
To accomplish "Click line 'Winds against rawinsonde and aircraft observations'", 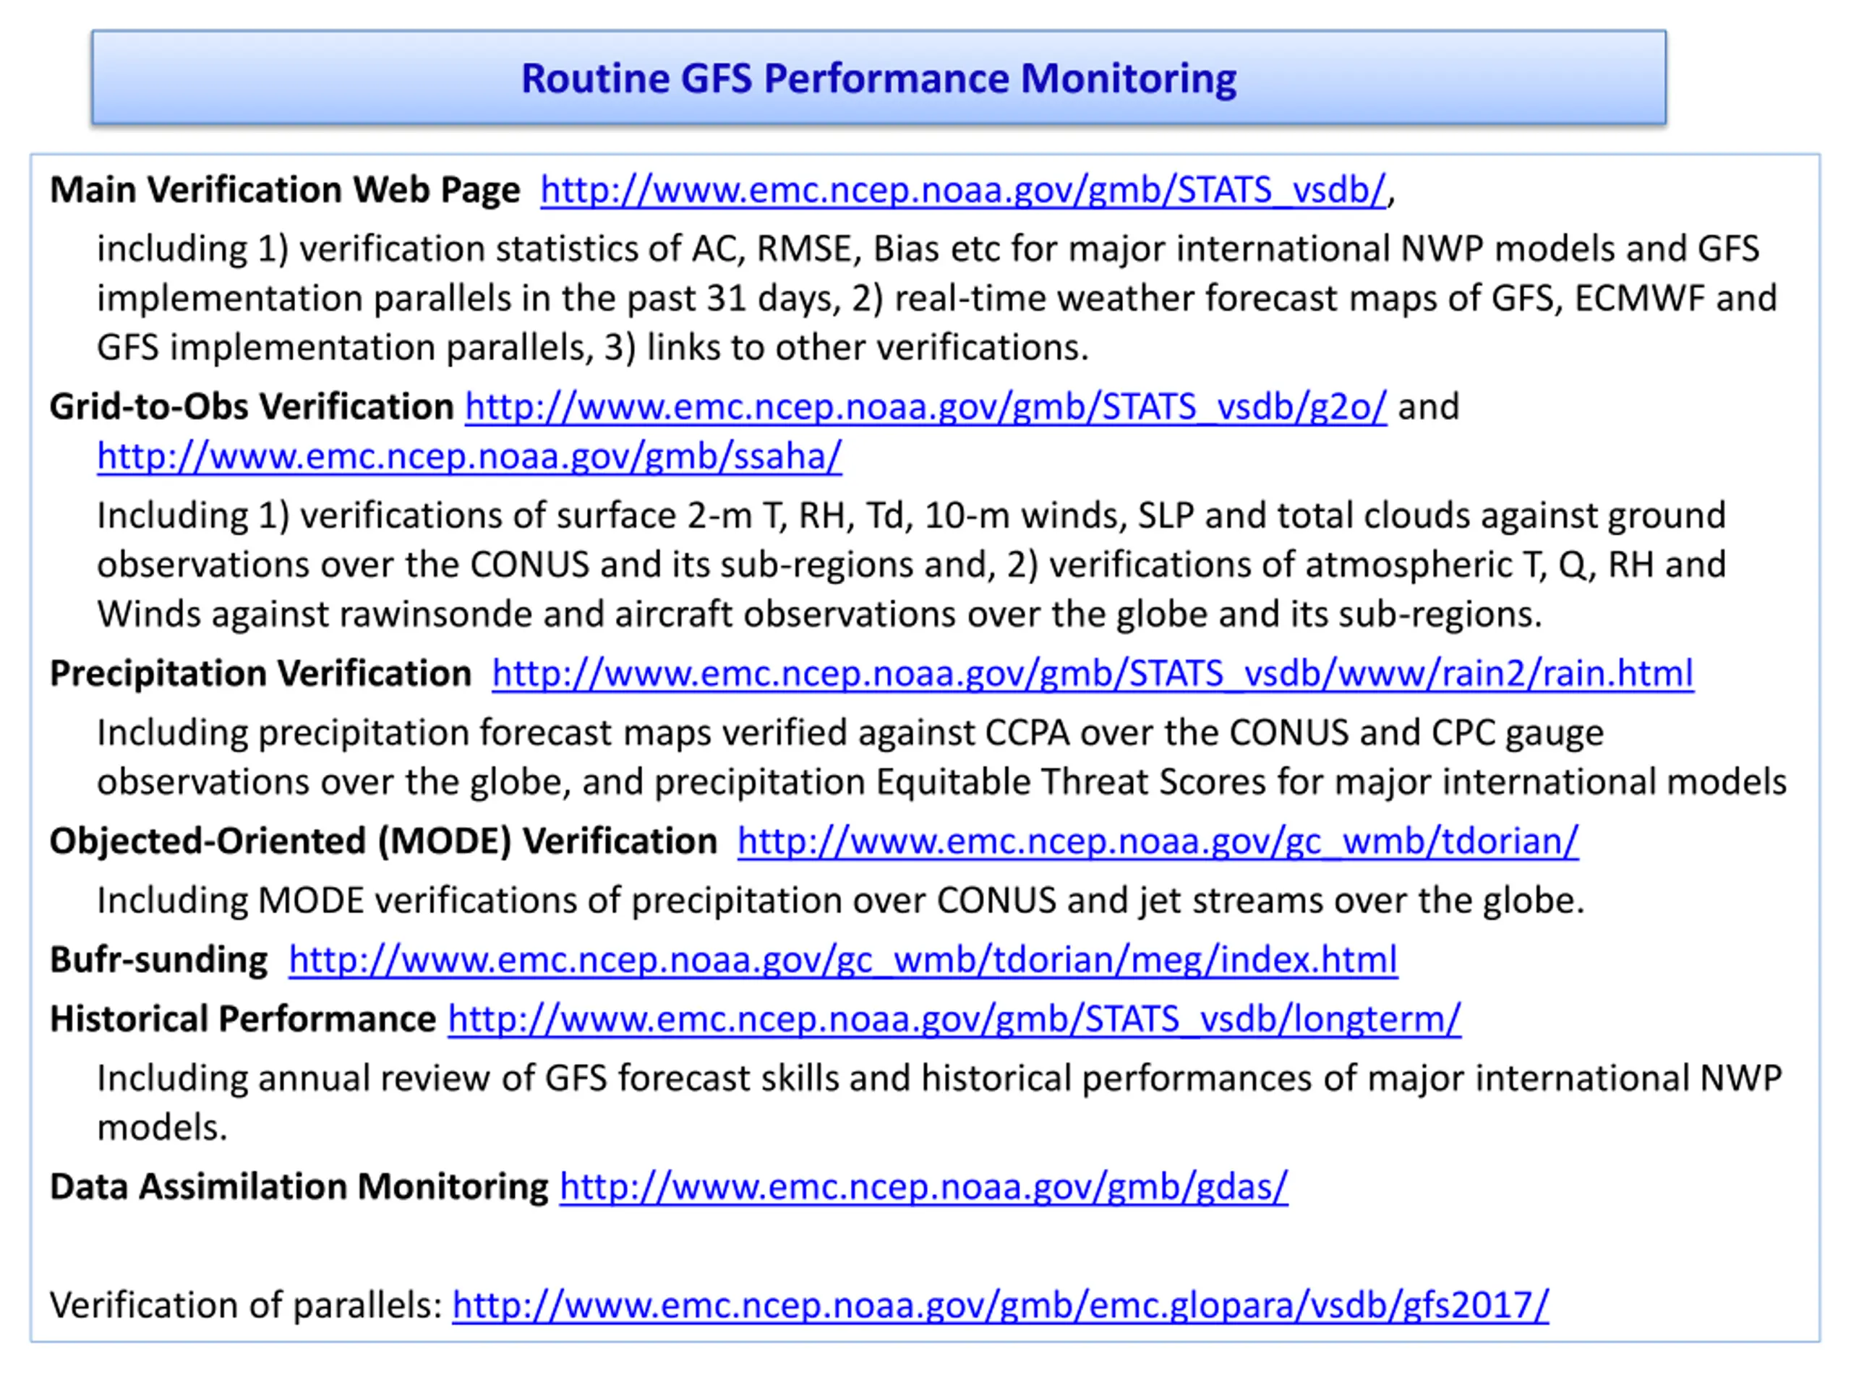I will (819, 615).
